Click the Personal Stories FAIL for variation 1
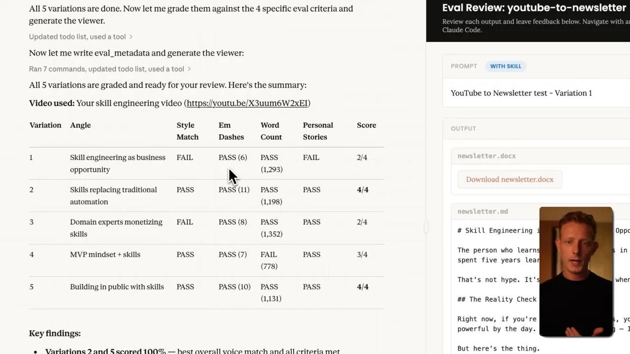 (311, 158)
